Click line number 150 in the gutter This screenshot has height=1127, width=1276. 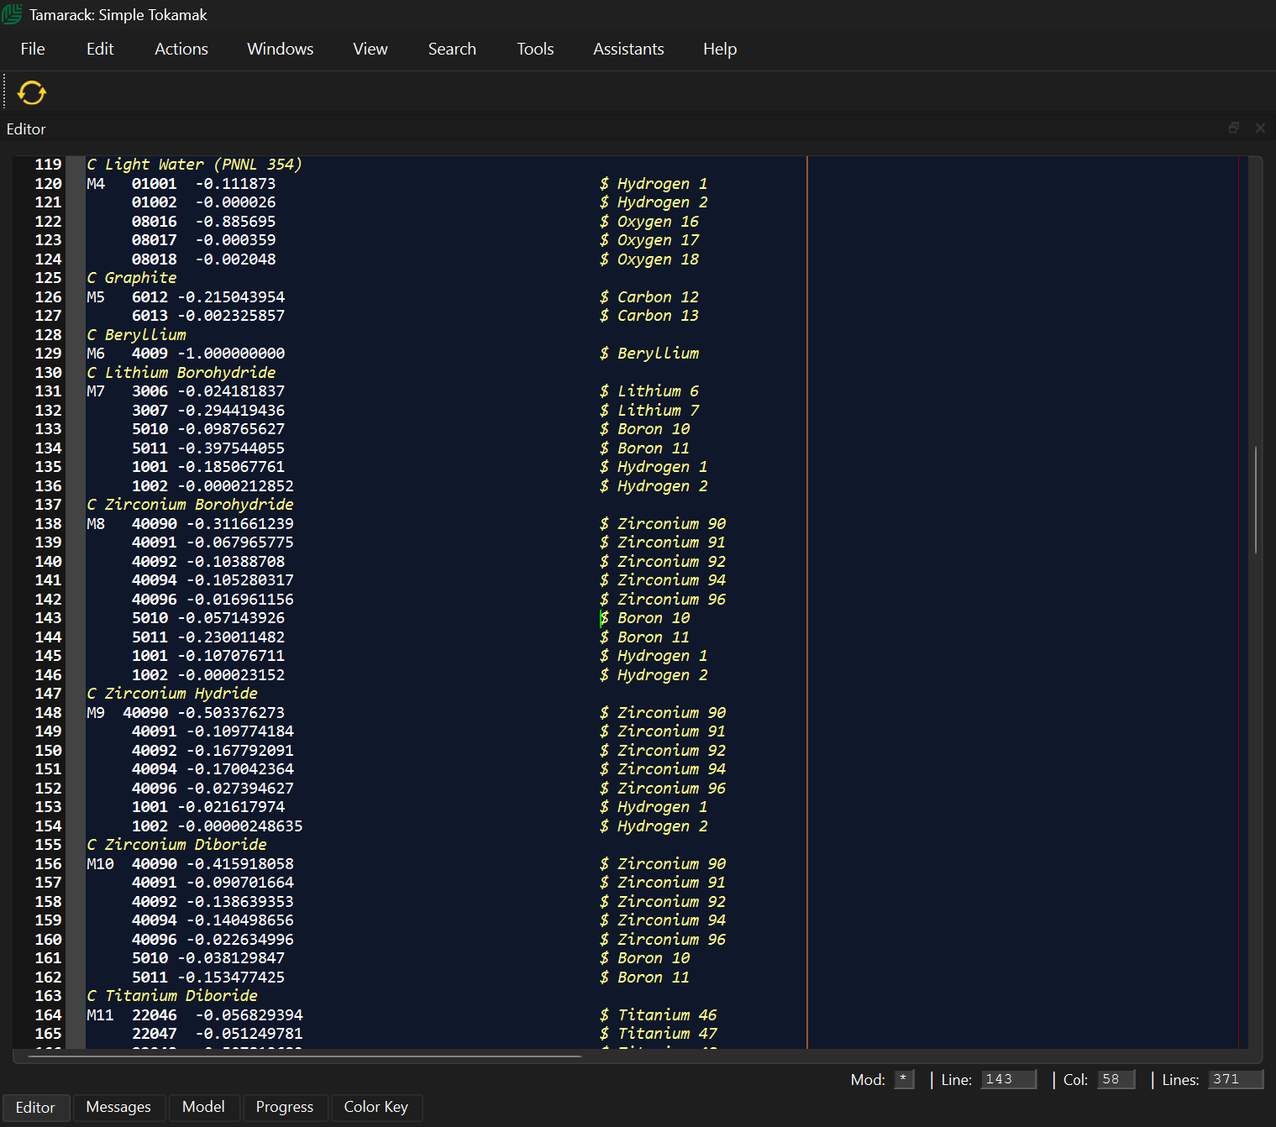[48, 751]
